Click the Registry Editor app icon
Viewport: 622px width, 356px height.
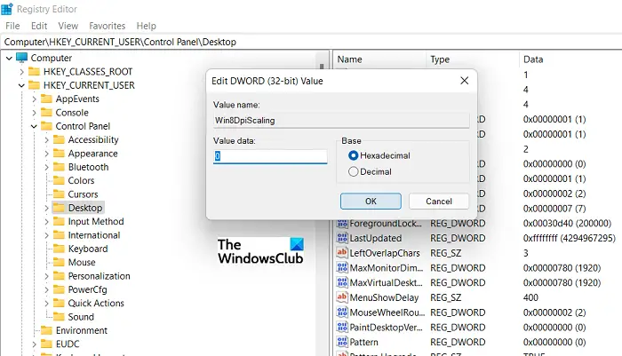tap(7, 8)
